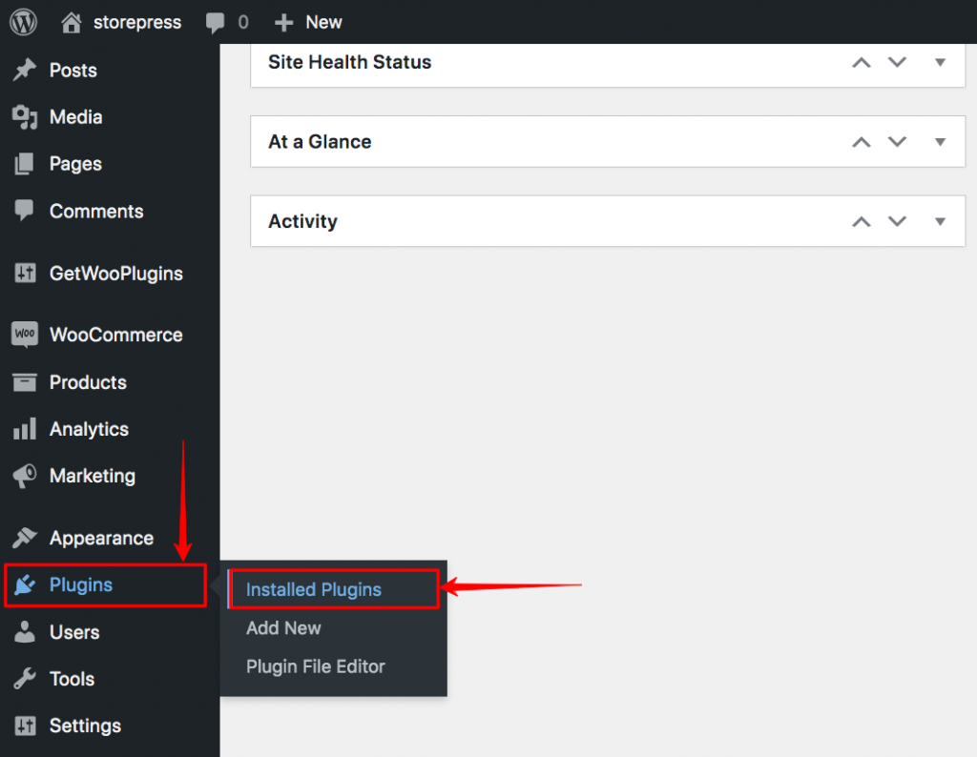Open the comments bubble icon in admin bar

(215, 23)
